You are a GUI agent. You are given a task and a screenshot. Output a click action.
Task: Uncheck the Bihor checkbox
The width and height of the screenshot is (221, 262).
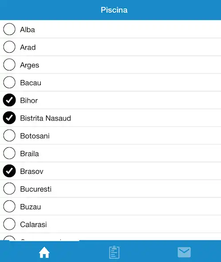click(9, 100)
